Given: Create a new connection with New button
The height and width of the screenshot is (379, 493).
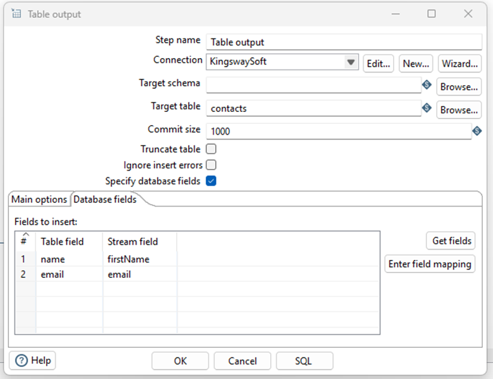Looking at the screenshot, I should tap(416, 63).
